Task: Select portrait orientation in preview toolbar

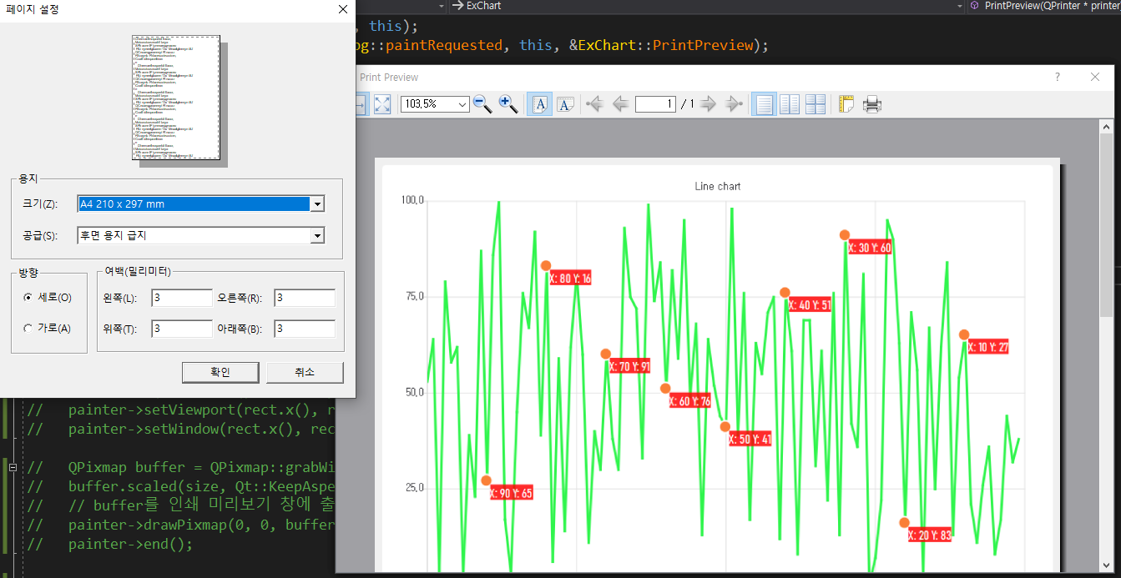Action: coord(539,104)
